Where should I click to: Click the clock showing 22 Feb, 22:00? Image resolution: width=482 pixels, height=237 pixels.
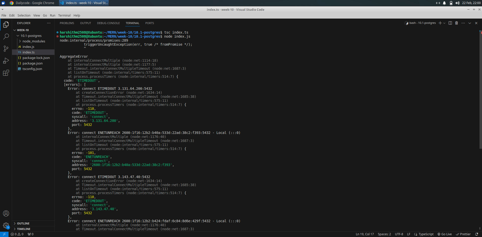point(471,3)
